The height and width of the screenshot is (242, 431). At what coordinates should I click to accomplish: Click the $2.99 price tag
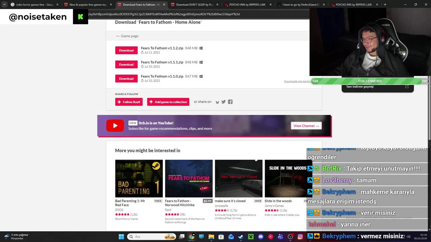[208, 201]
